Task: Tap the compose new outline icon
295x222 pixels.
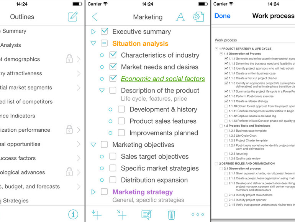Action: click(x=72, y=17)
